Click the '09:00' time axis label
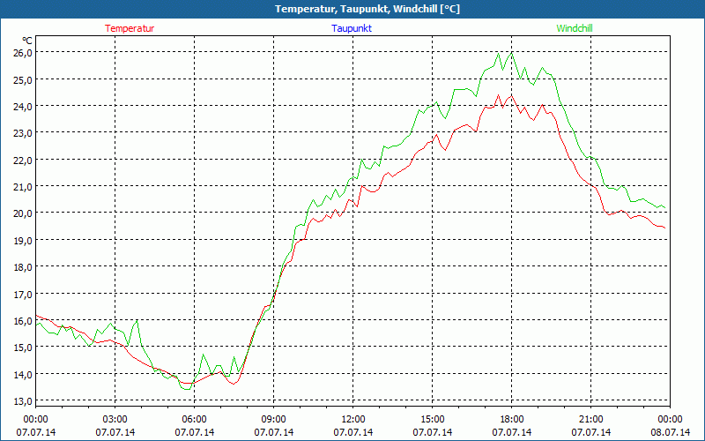The width and height of the screenshot is (705, 441). pos(274,420)
